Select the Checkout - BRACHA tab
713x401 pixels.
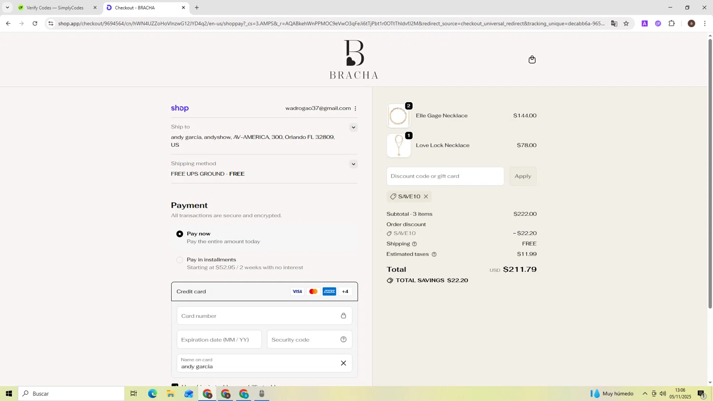(145, 8)
